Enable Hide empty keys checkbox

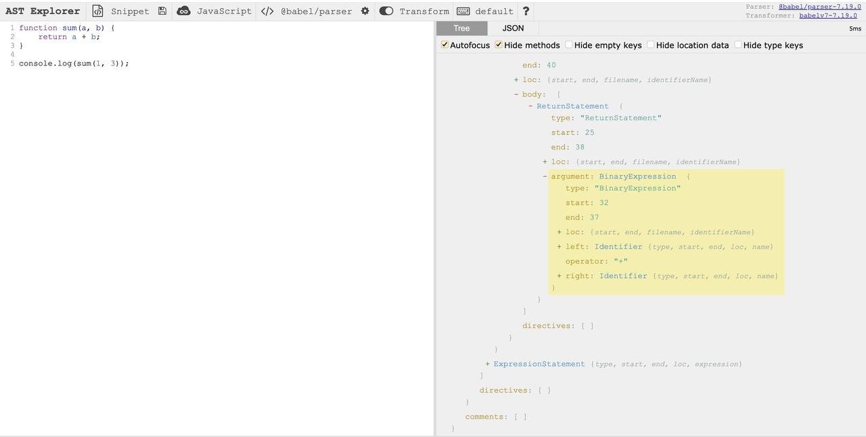(569, 45)
